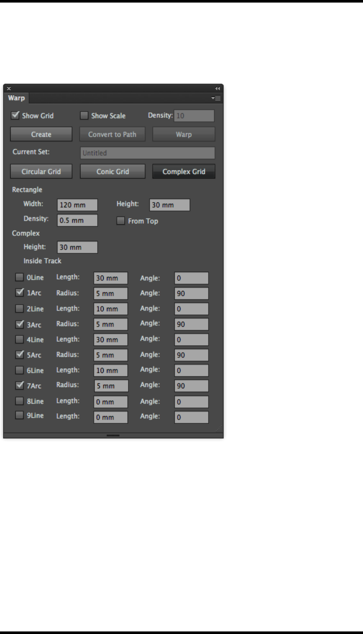
Task: Click the 0Line Angle field
Action: click(192, 278)
